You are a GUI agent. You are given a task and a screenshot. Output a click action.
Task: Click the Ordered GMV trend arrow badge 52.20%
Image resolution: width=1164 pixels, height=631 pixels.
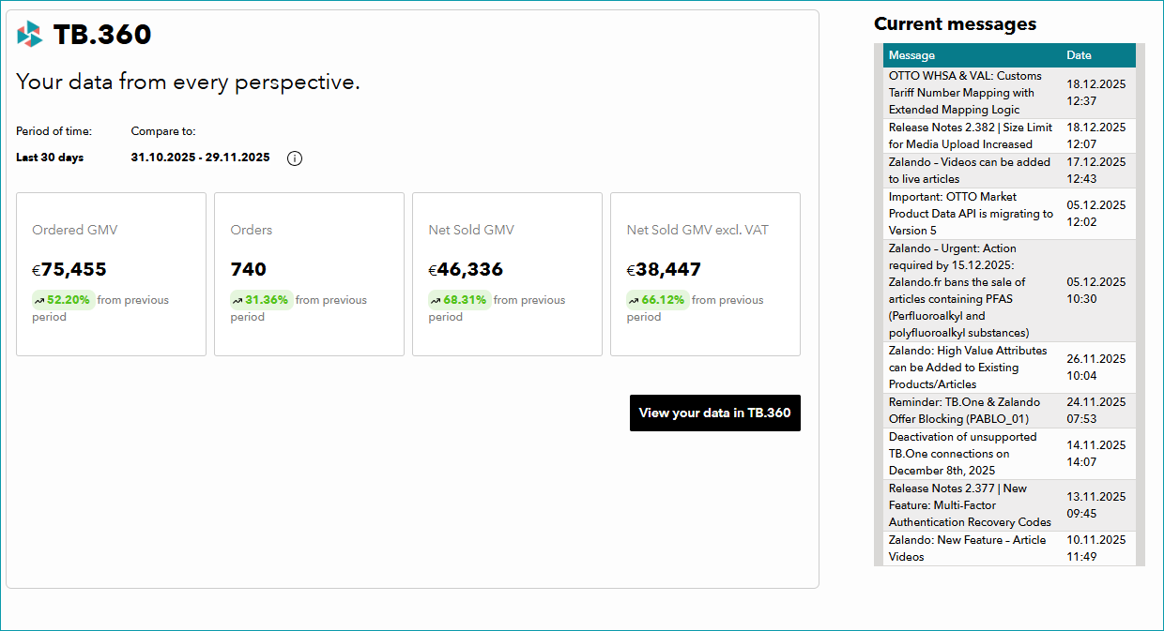pyautogui.click(x=63, y=300)
